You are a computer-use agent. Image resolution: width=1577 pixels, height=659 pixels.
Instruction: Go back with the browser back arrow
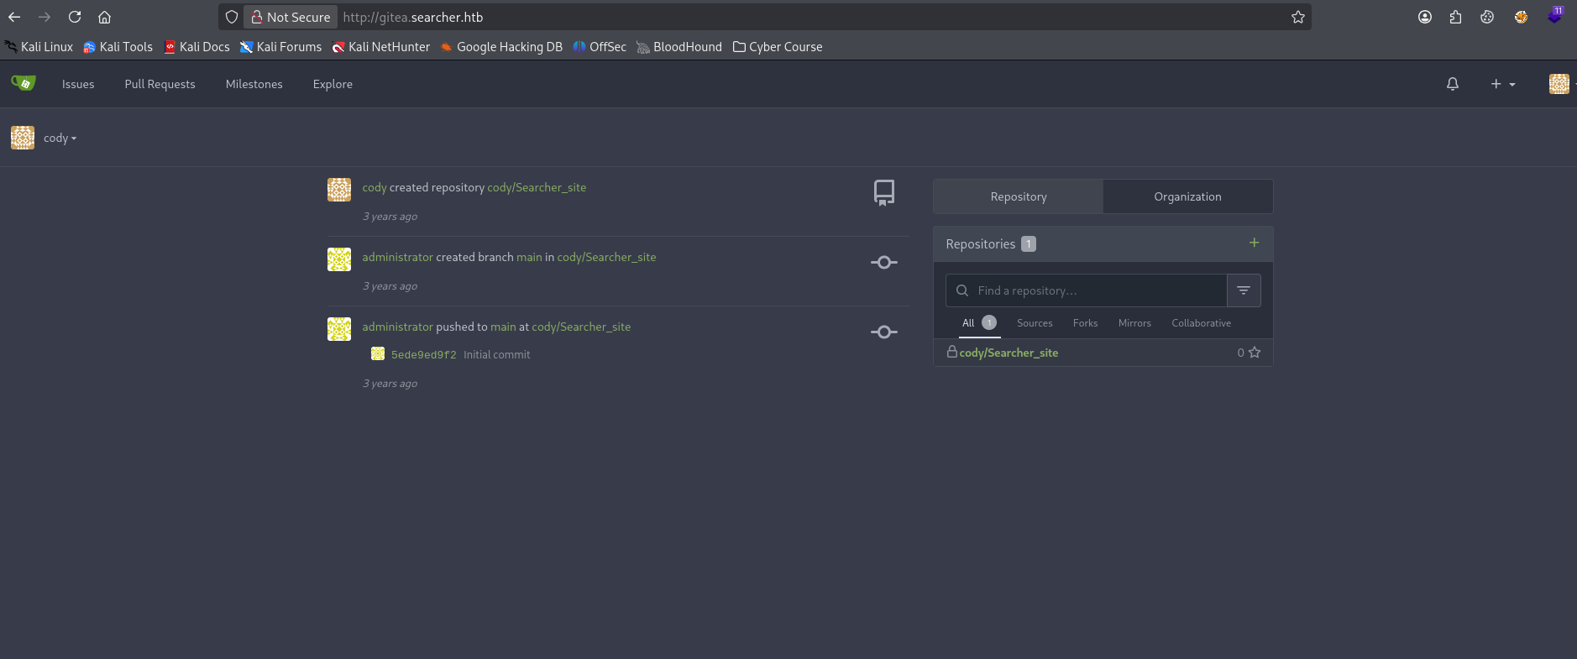pyautogui.click(x=14, y=17)
